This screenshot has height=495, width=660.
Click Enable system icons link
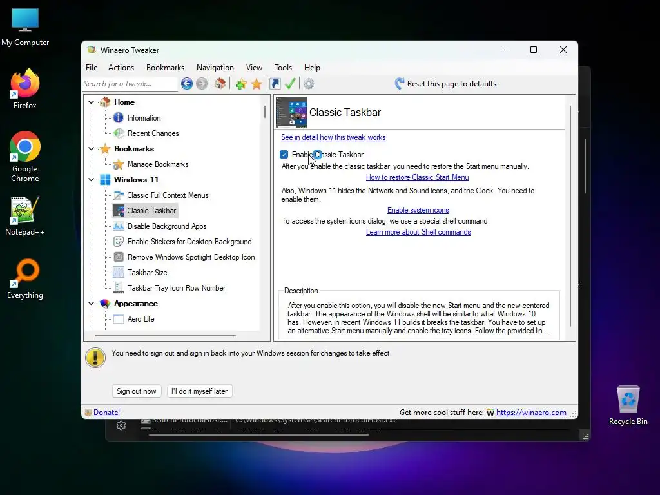pyautogui.click(x=418, y=210)
